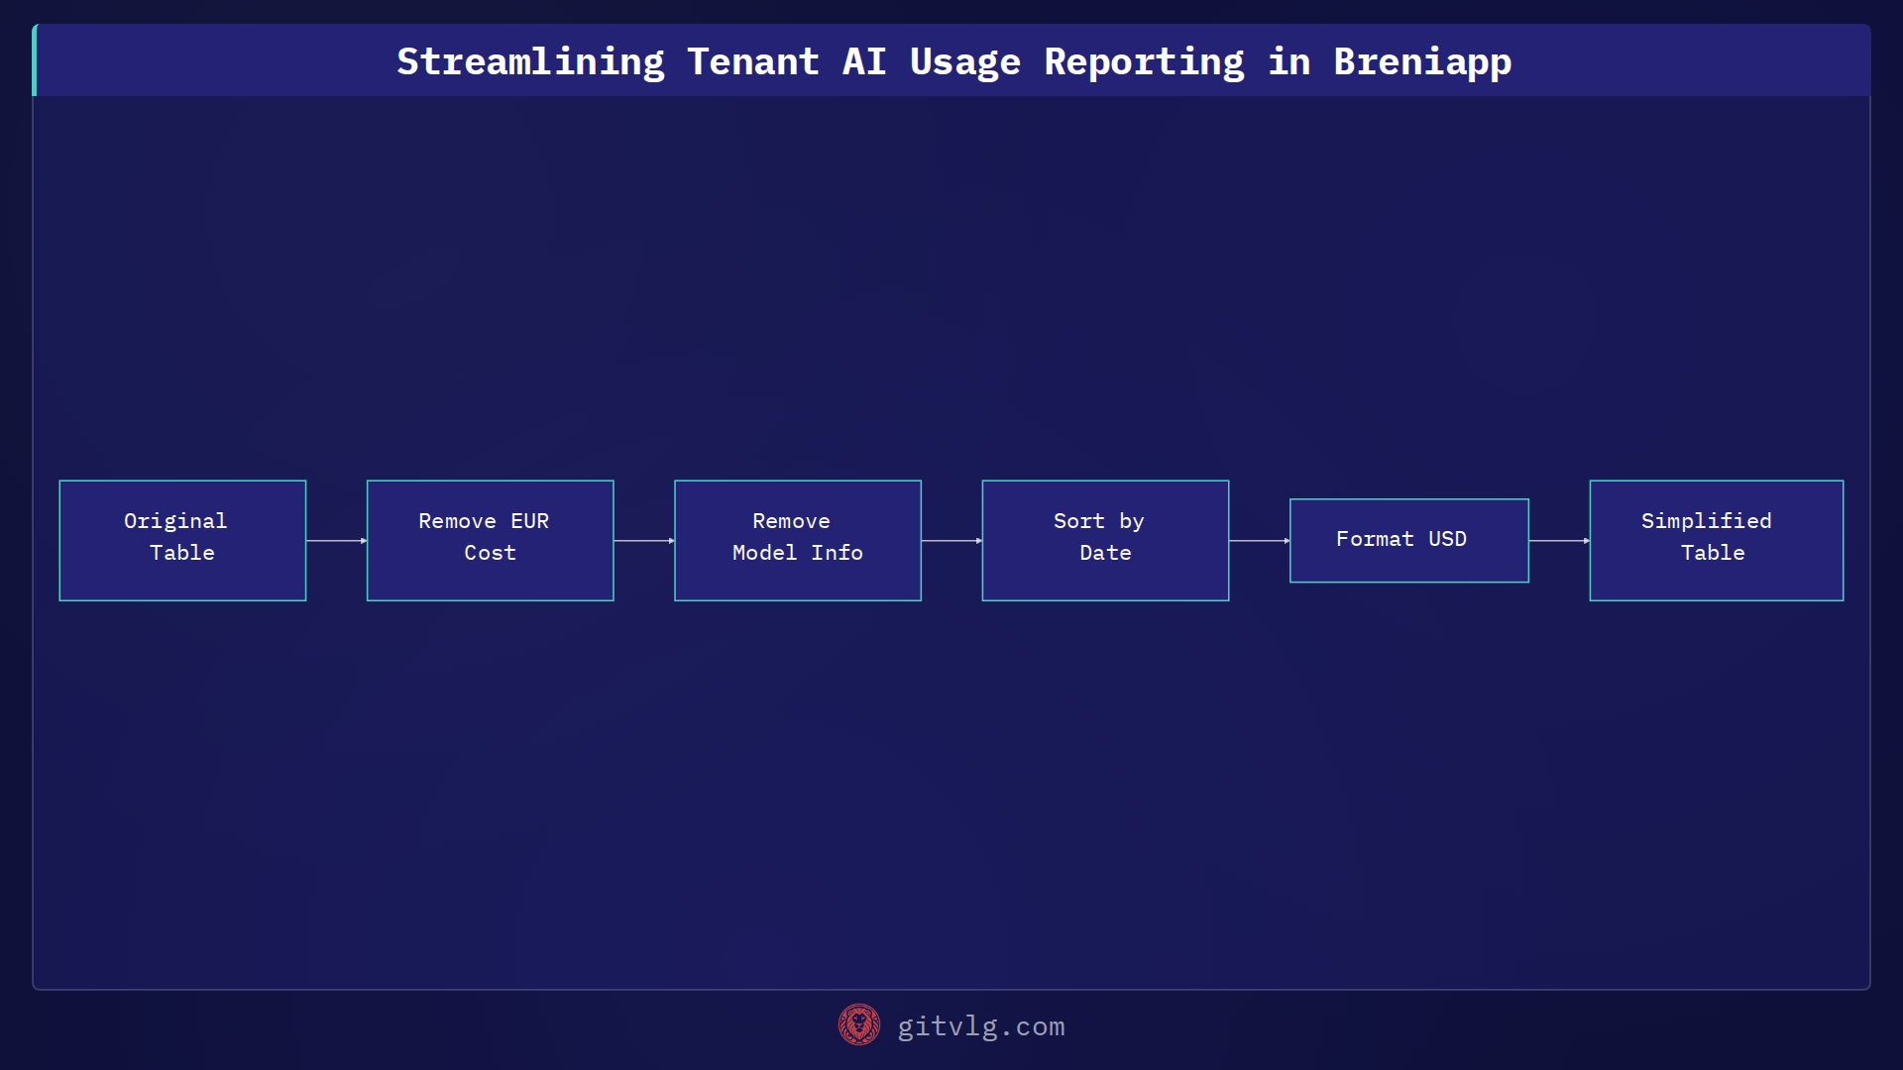Click the gitvlg lion logo icon
Screen dimensions: 1903x1070
tap(858, 1024)
